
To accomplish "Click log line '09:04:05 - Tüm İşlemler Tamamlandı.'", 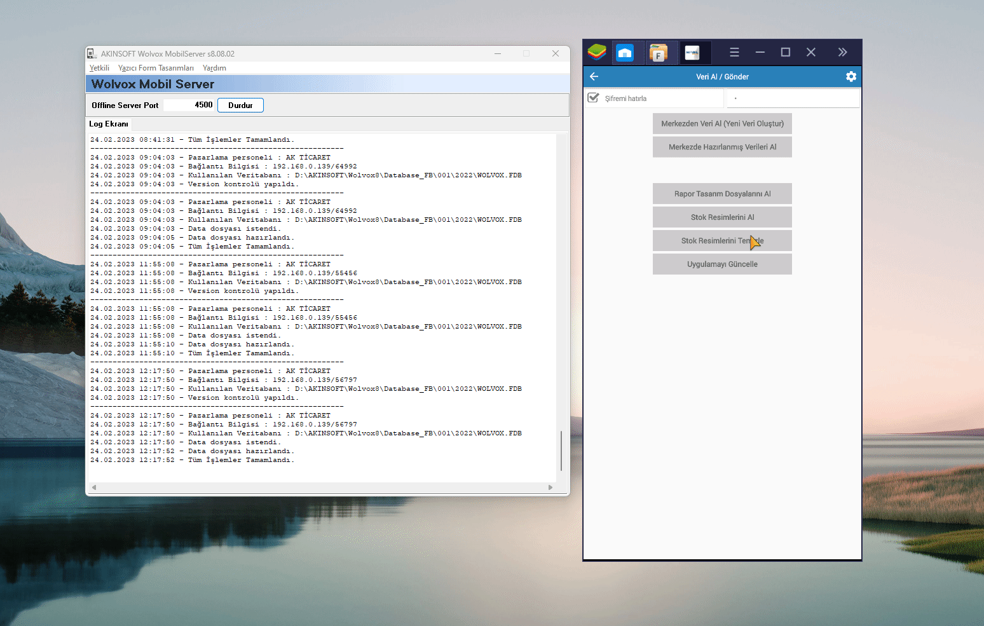I will pyautogui.click(x=192, y=247).
